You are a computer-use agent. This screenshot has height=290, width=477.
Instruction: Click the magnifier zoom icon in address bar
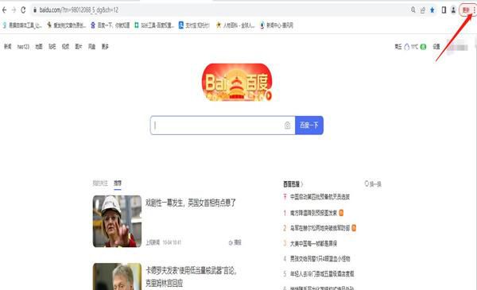coord(413,10)
